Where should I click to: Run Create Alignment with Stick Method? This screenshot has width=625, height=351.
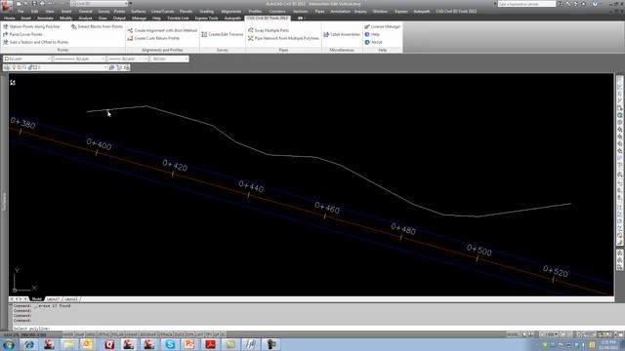162,30
